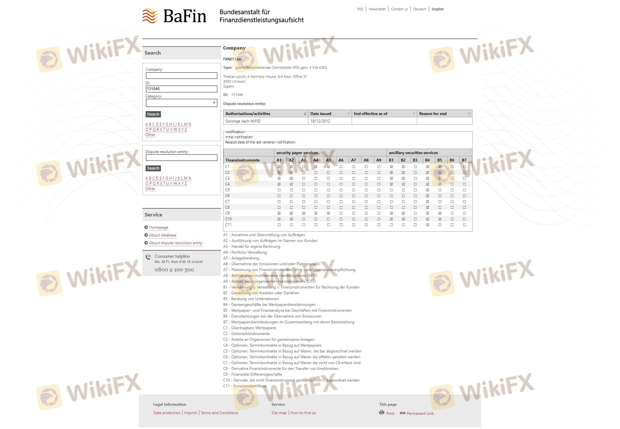The width and height of the screenshot is (620, 429).
Task: Click the BaFin wave logo
Action: pyautogui.click(x=150, y=16)
